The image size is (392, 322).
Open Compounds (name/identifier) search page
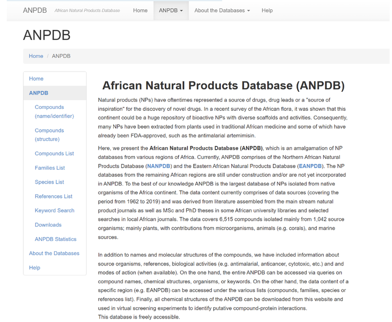pyautogui.click(x=54, y=111)
